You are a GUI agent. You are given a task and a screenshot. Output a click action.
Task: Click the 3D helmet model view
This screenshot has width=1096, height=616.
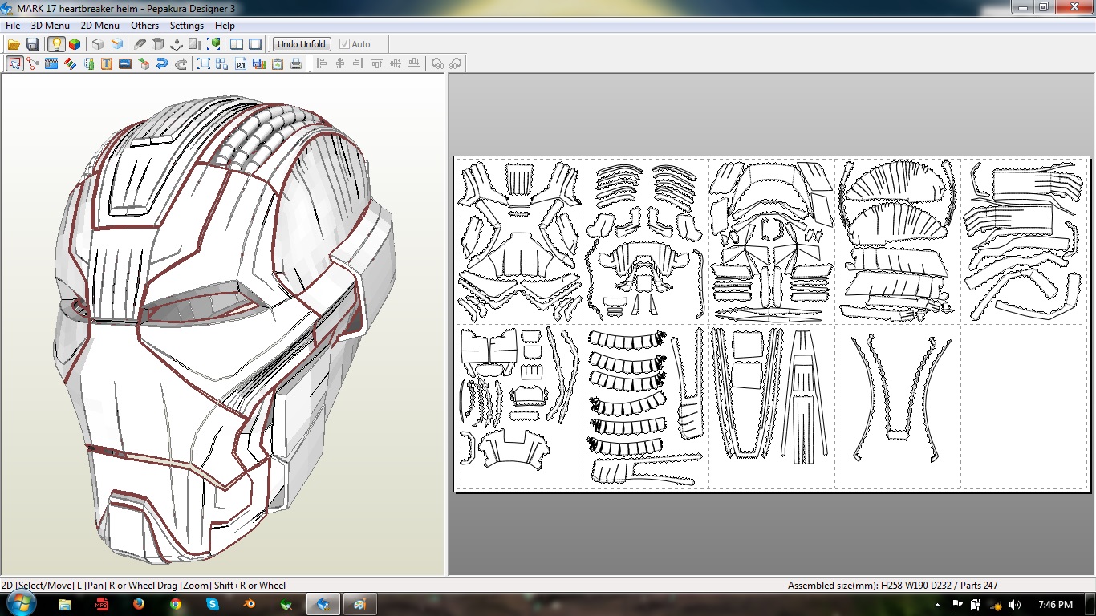pos(222,325)
